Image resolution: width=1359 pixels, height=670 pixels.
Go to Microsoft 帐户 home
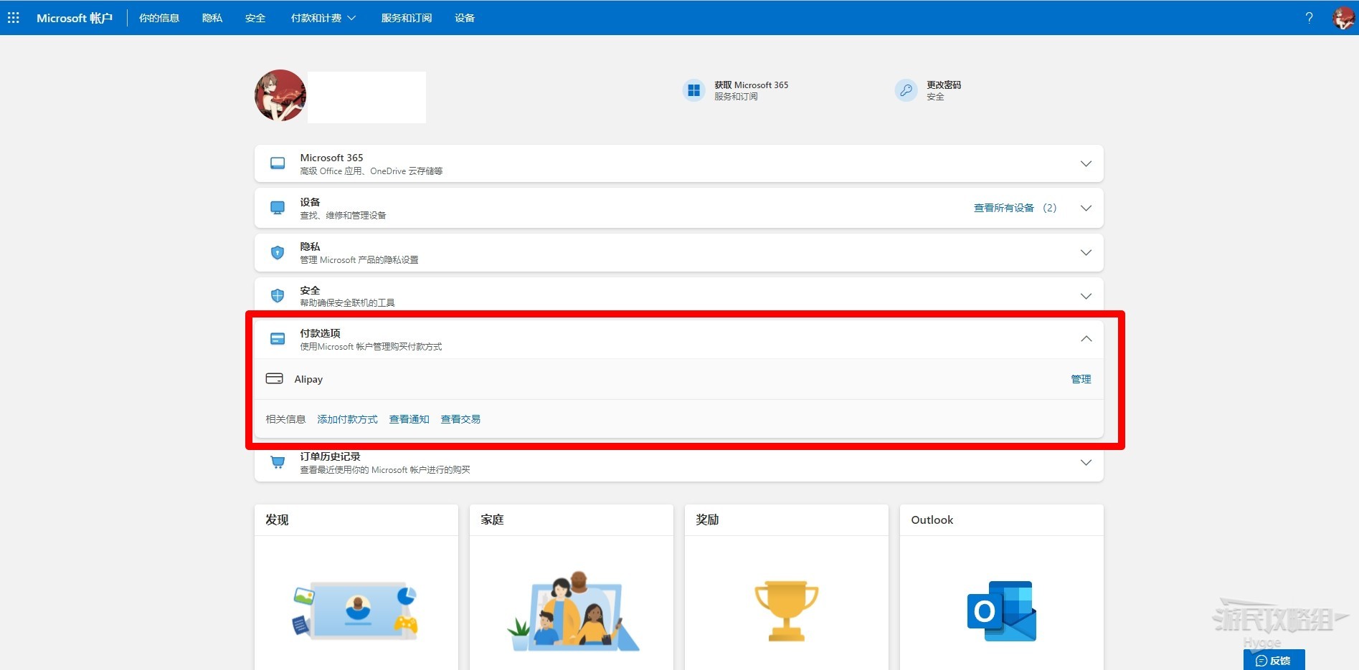coord(75,18)
